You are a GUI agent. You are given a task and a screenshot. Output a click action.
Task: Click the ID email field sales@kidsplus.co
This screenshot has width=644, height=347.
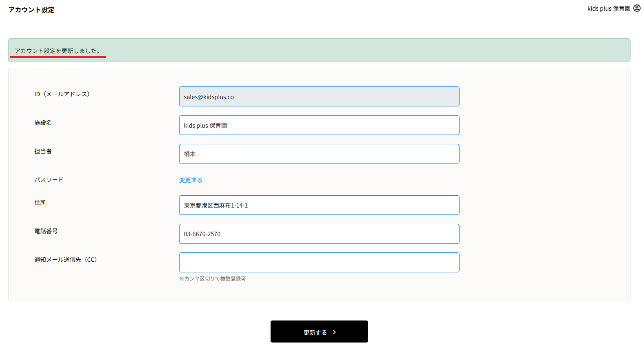[319, 97]
